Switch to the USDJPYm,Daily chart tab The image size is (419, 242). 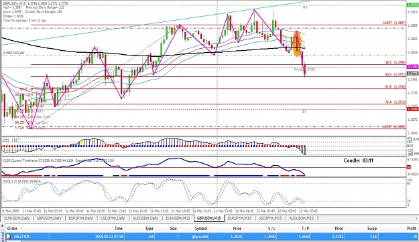(x=113, y=219)
